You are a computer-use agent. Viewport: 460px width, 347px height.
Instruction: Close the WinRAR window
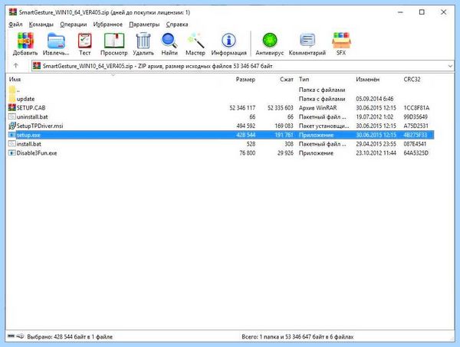pos(444,12)
